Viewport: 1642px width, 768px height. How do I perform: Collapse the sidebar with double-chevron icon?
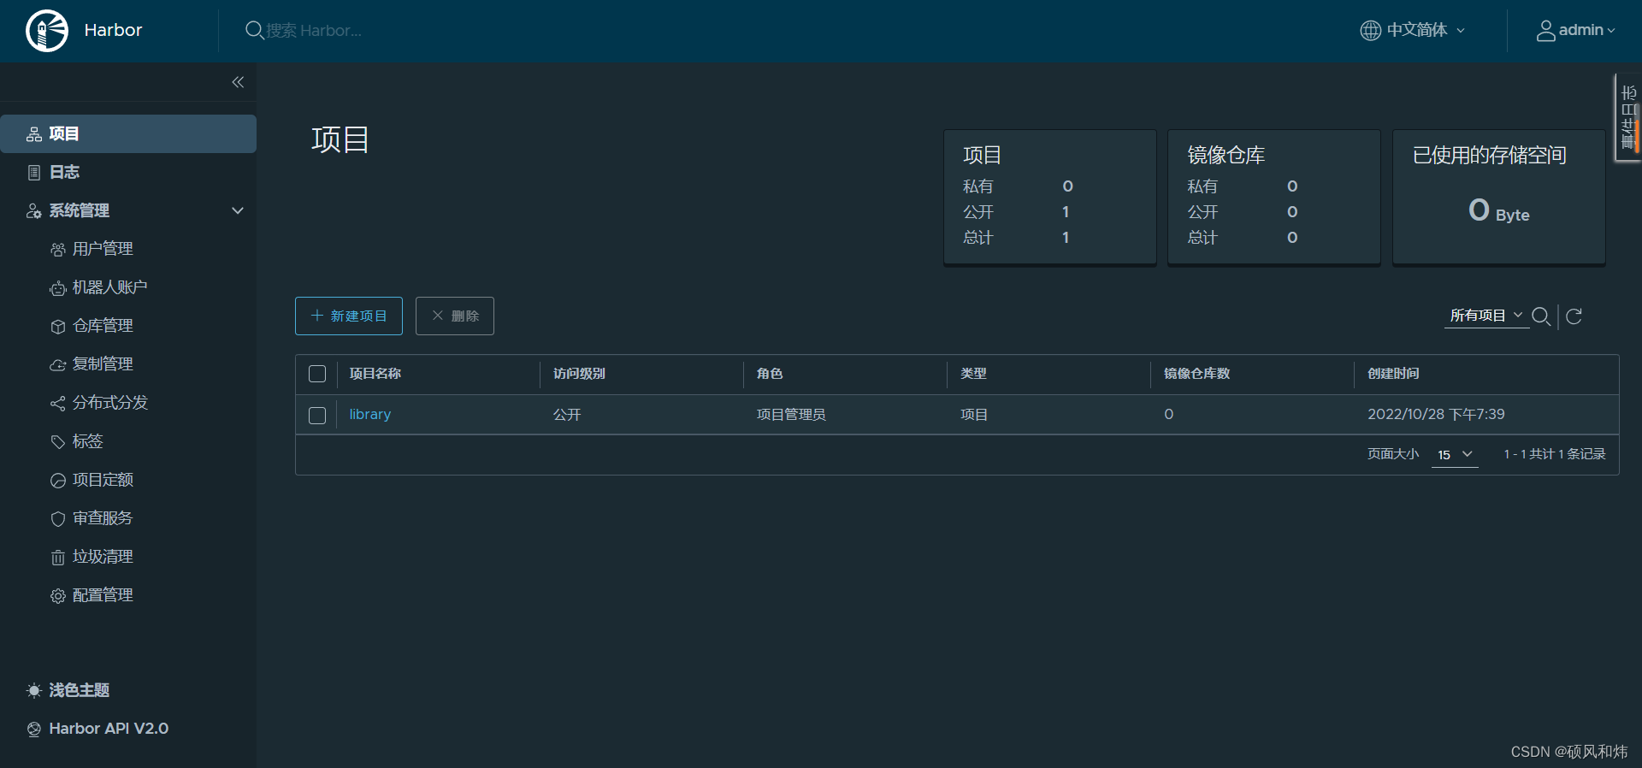tap(238, 82)
